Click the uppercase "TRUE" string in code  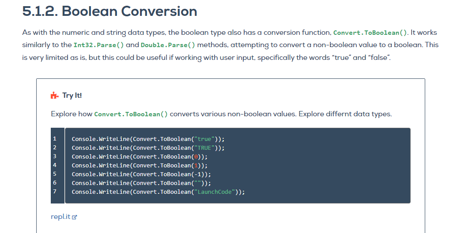click(x=204, y=148)
